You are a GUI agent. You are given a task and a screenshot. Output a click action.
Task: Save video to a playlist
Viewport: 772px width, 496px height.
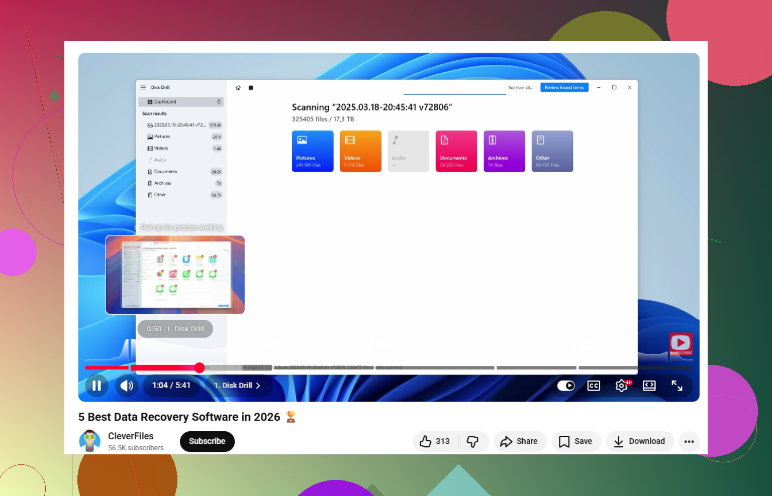(576, 441)
